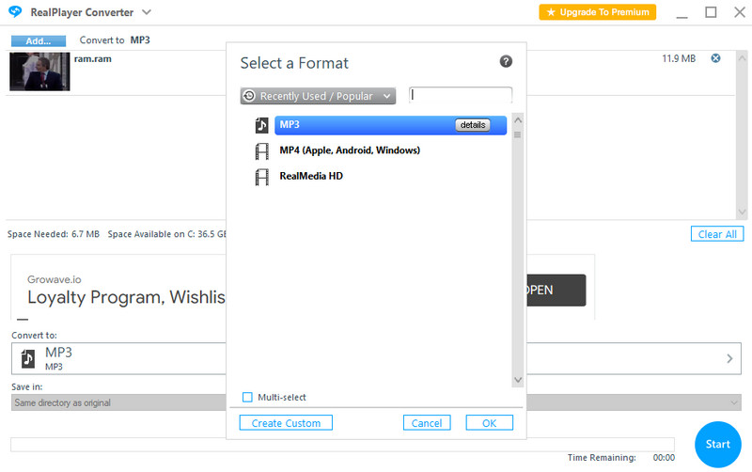Click the format list scrollbar down arrow
The image size is (752, 472).
(517, 380)
